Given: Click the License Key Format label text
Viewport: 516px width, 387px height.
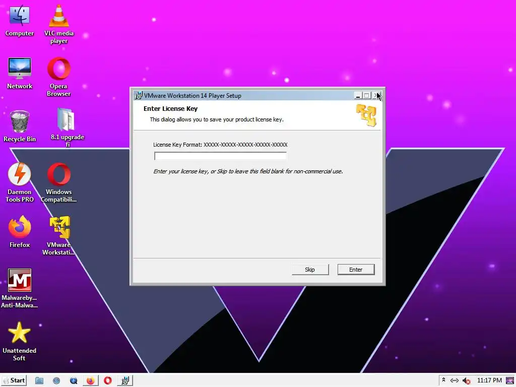Looking at the screenshot, I should [x=220, y=145].
